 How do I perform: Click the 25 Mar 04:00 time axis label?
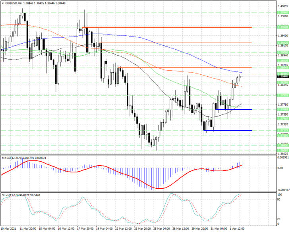click(x=162, y=228)
